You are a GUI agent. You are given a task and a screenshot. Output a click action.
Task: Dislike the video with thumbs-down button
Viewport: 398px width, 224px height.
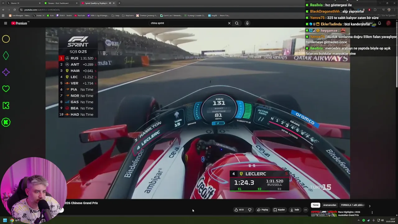click(249, 210)
